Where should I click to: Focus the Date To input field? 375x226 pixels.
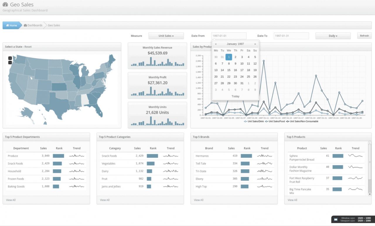tap(291, 36)
